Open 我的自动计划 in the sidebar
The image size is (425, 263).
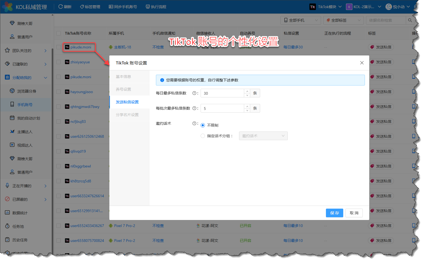[x=26, y=118]
